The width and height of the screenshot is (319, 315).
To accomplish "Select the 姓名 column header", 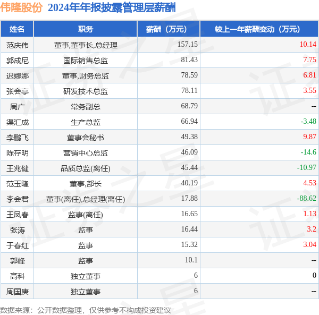I will (x=17, y=29).
